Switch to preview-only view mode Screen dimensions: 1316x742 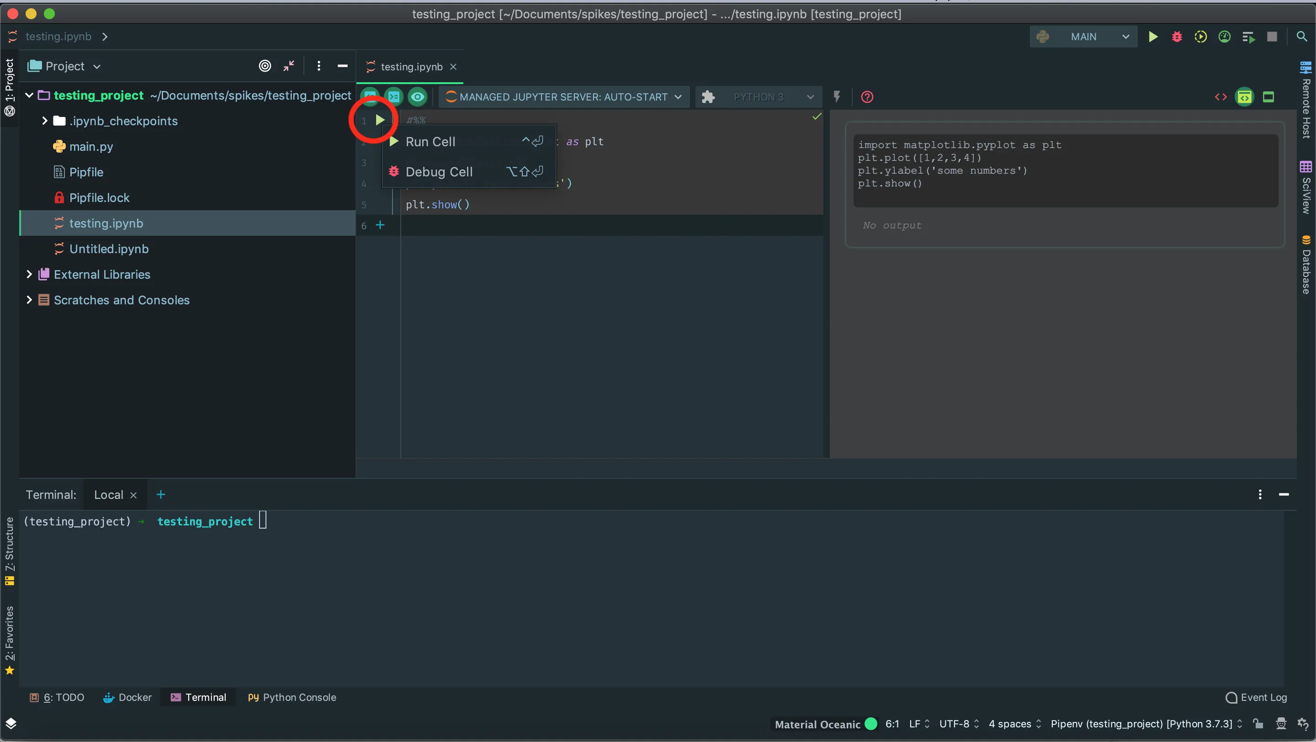point(1268,97)
